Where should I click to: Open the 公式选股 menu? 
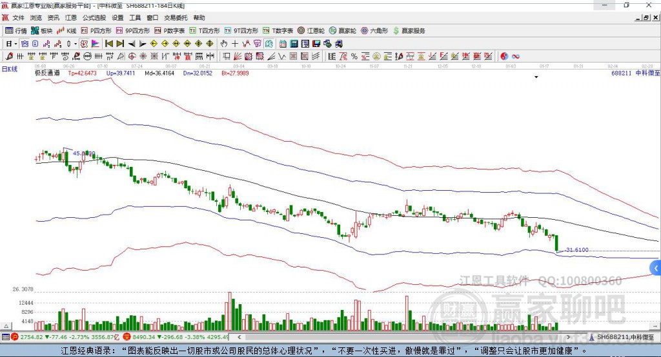click(x=94, y=17)
